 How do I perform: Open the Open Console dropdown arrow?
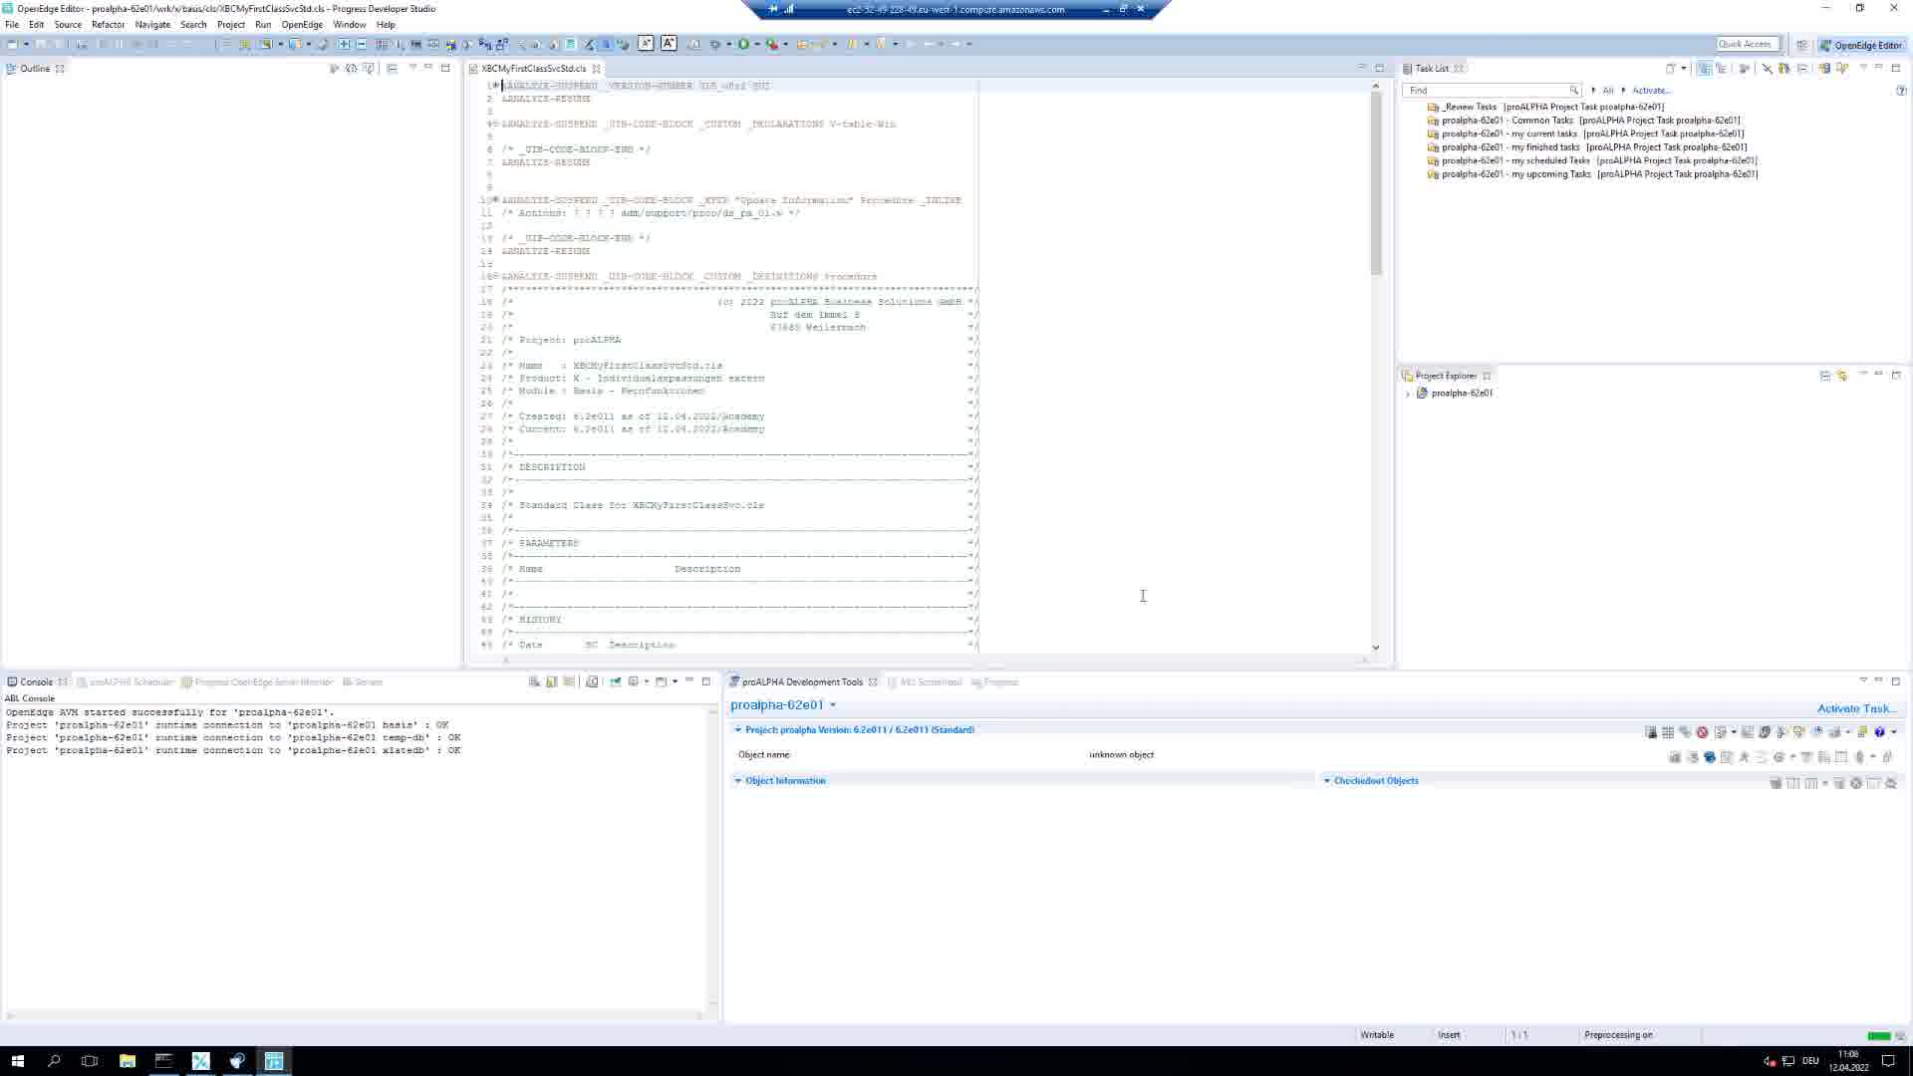675,681
